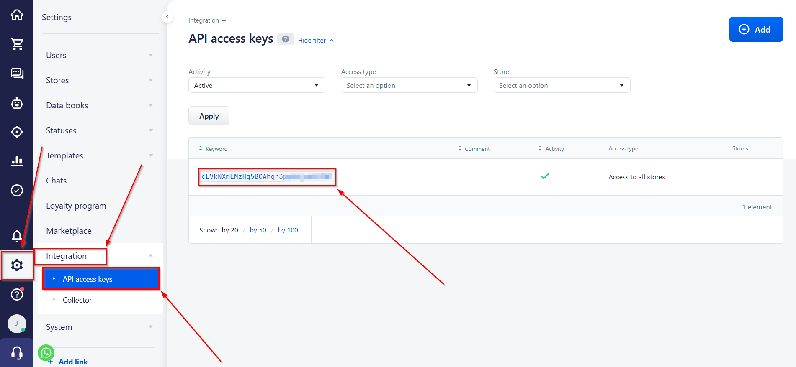Collapse the Integration section
796x367 pixels.
click(x=150, y=256)
